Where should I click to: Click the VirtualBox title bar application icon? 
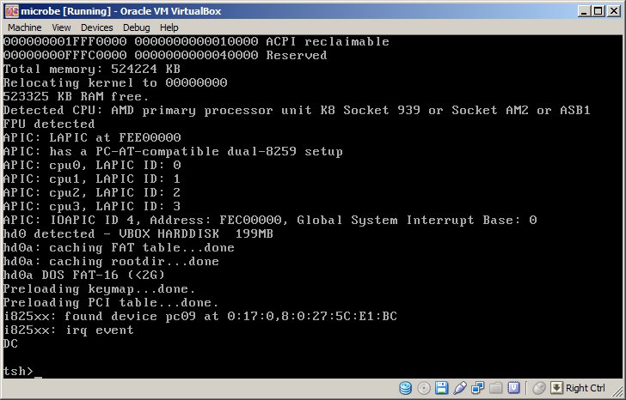click(x=11, y=11)
